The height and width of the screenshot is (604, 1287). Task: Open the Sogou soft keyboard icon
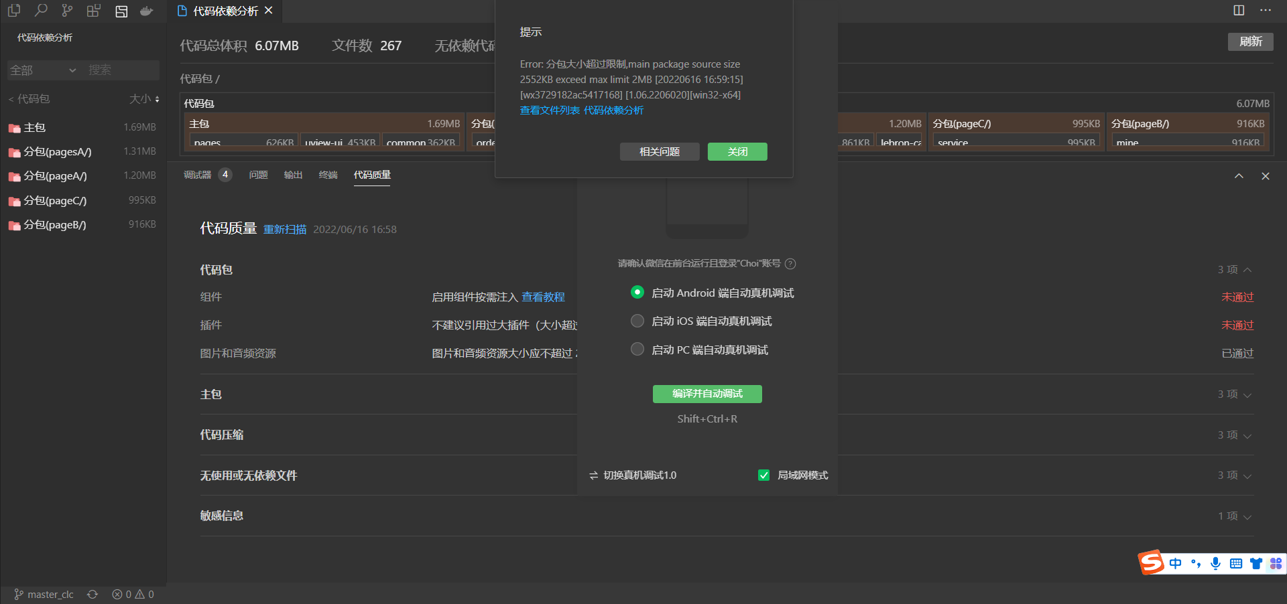coord(1236,564)
